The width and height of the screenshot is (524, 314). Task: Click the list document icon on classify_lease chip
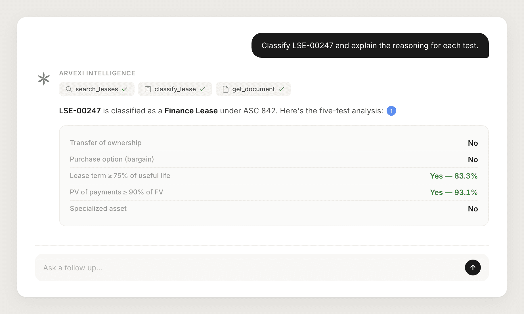click(x=148, y=89)
